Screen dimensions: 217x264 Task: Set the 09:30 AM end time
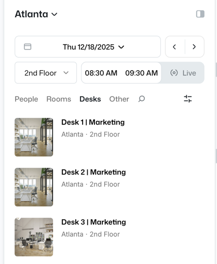[x=142, y=73]
